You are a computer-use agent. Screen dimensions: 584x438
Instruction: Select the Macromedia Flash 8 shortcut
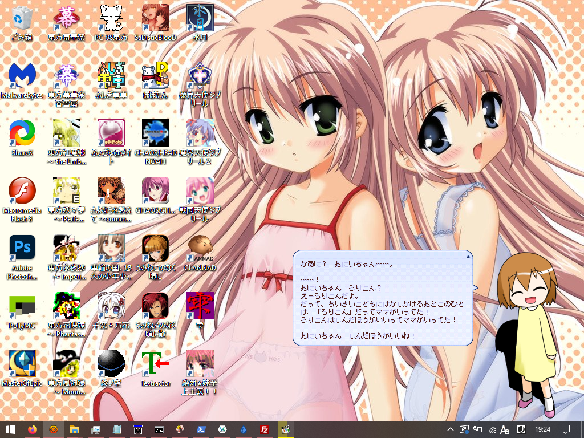click(x=22, y=199)
